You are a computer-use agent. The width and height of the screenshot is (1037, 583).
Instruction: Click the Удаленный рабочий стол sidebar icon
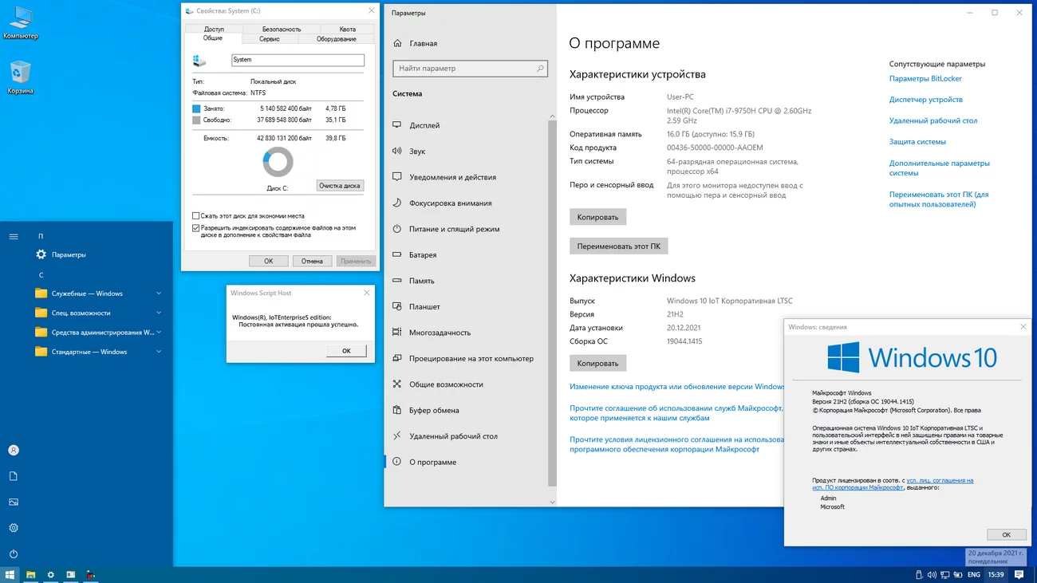click(x=397, y=436)
